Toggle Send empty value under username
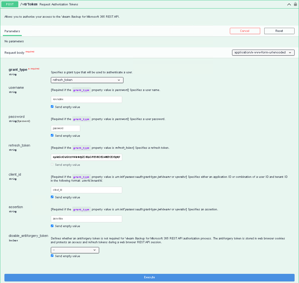This screenshot has width=299, height=283. pos(52,107)
